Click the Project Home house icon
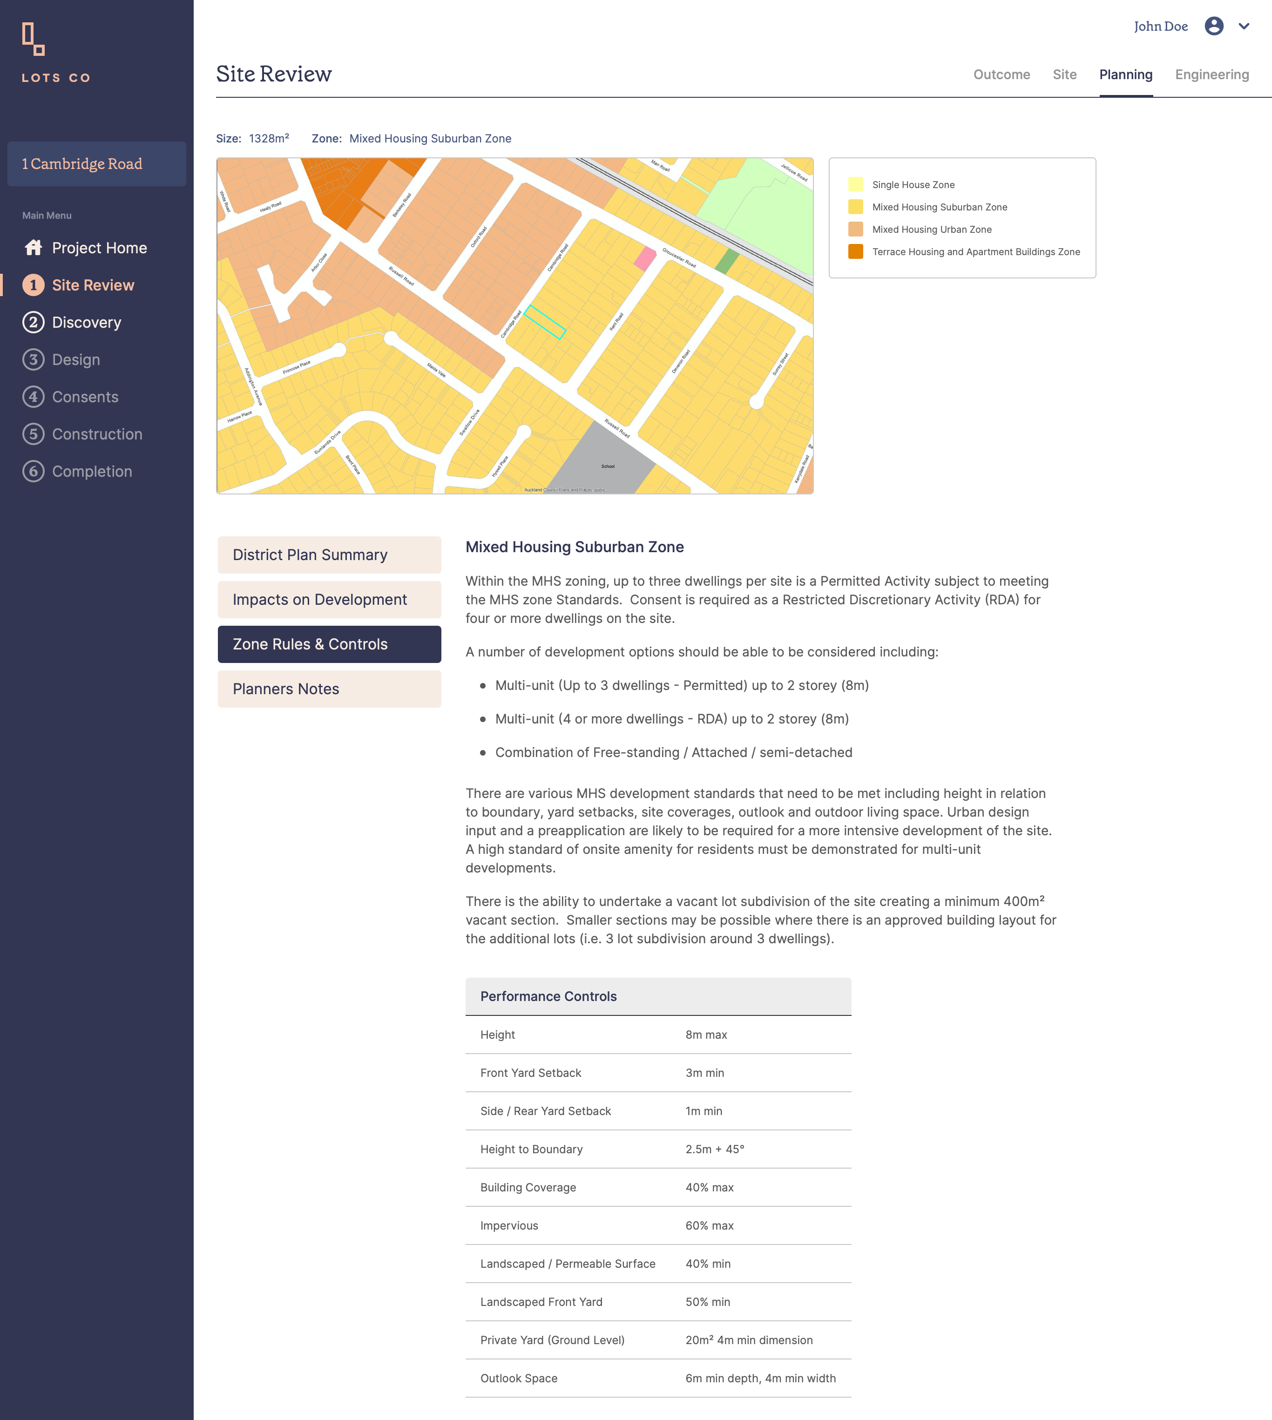 [33, 247]
